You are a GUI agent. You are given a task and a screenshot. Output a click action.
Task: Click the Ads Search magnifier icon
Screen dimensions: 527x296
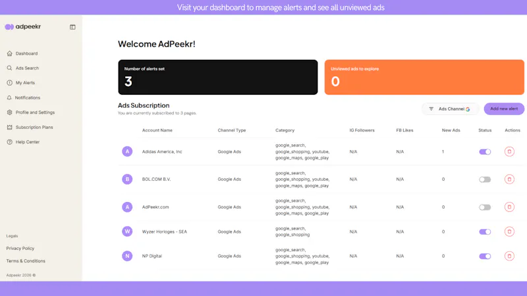[x=9, y=68]
